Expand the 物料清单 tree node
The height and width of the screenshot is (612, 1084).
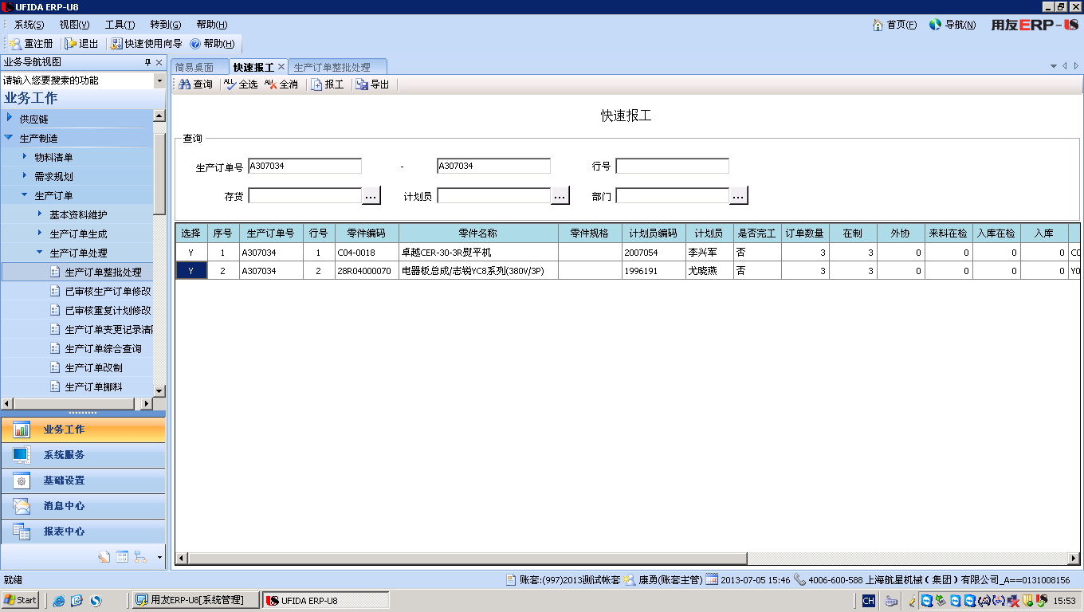25,157
